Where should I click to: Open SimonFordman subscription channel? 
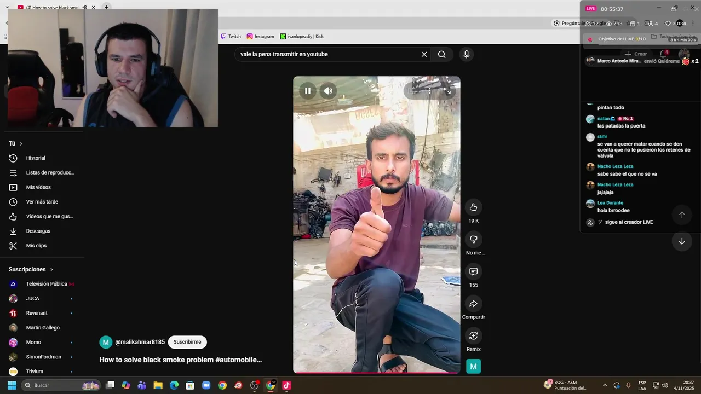pyautogui.click(x=42, y=357)
